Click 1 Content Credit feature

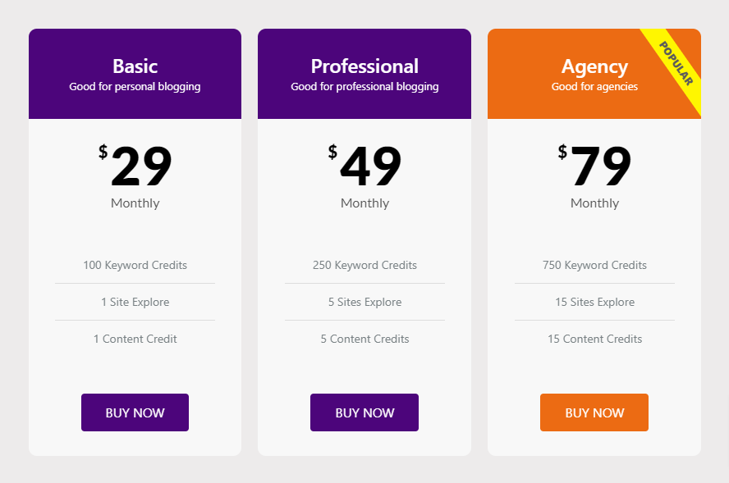pos(135,339)
